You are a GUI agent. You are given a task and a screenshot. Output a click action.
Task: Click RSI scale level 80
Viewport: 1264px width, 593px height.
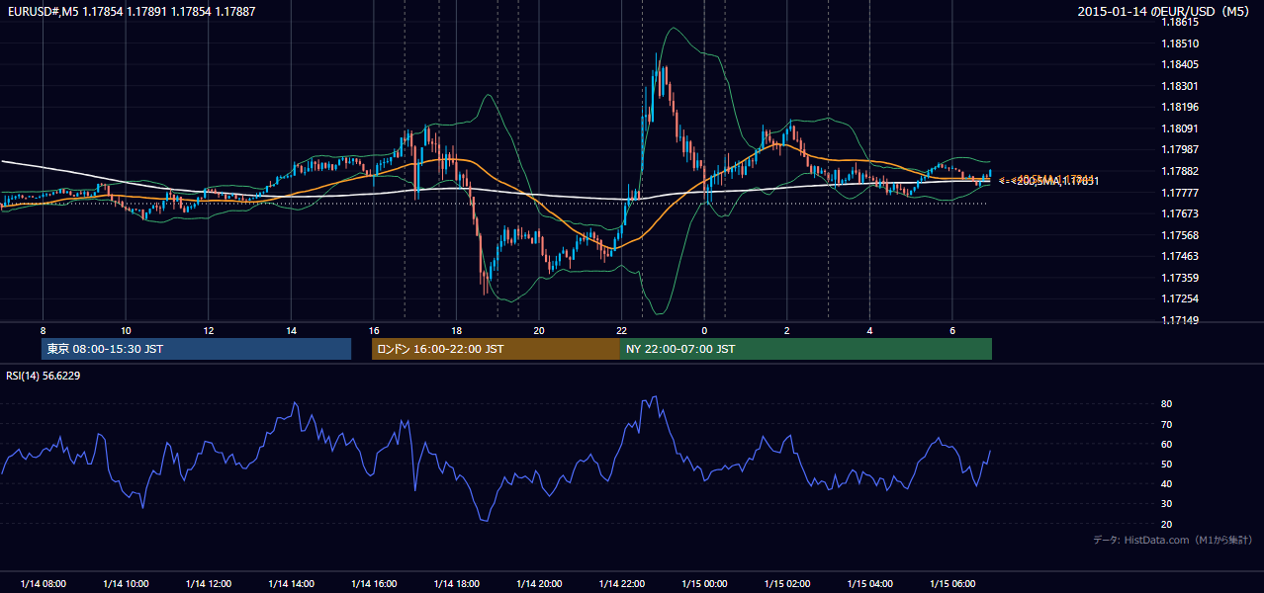point(1167,404)
